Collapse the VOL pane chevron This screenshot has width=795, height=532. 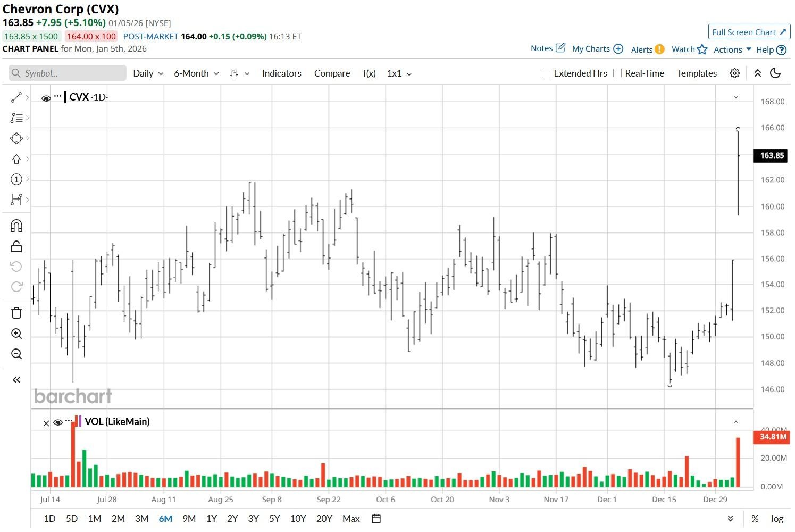click(736, 422)
